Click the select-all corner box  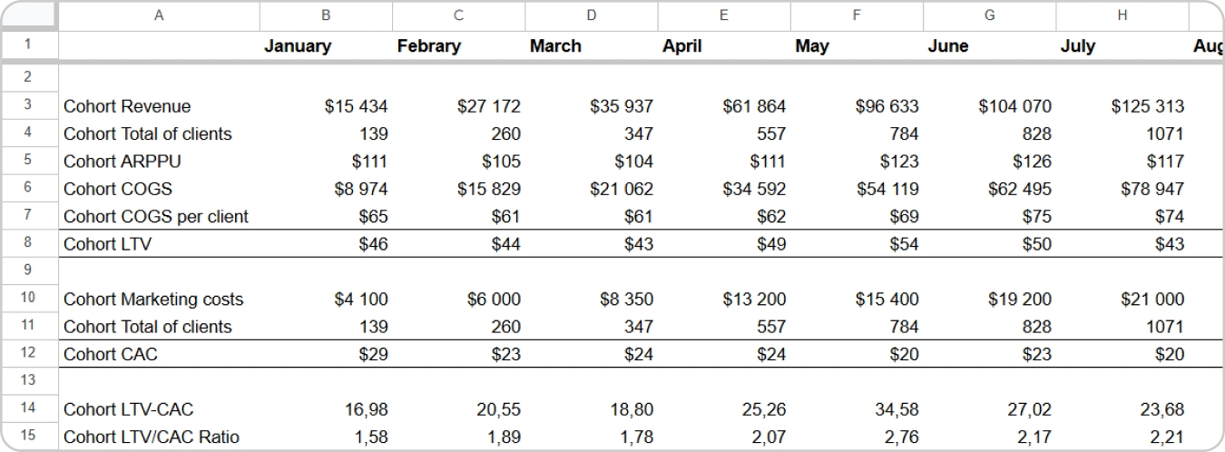[28, 15]
